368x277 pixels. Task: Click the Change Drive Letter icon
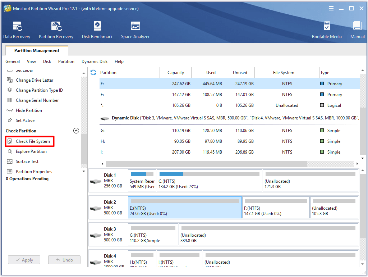coord(10,80)
